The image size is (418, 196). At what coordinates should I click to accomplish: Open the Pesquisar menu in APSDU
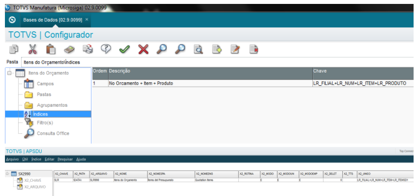pos(65,159)
